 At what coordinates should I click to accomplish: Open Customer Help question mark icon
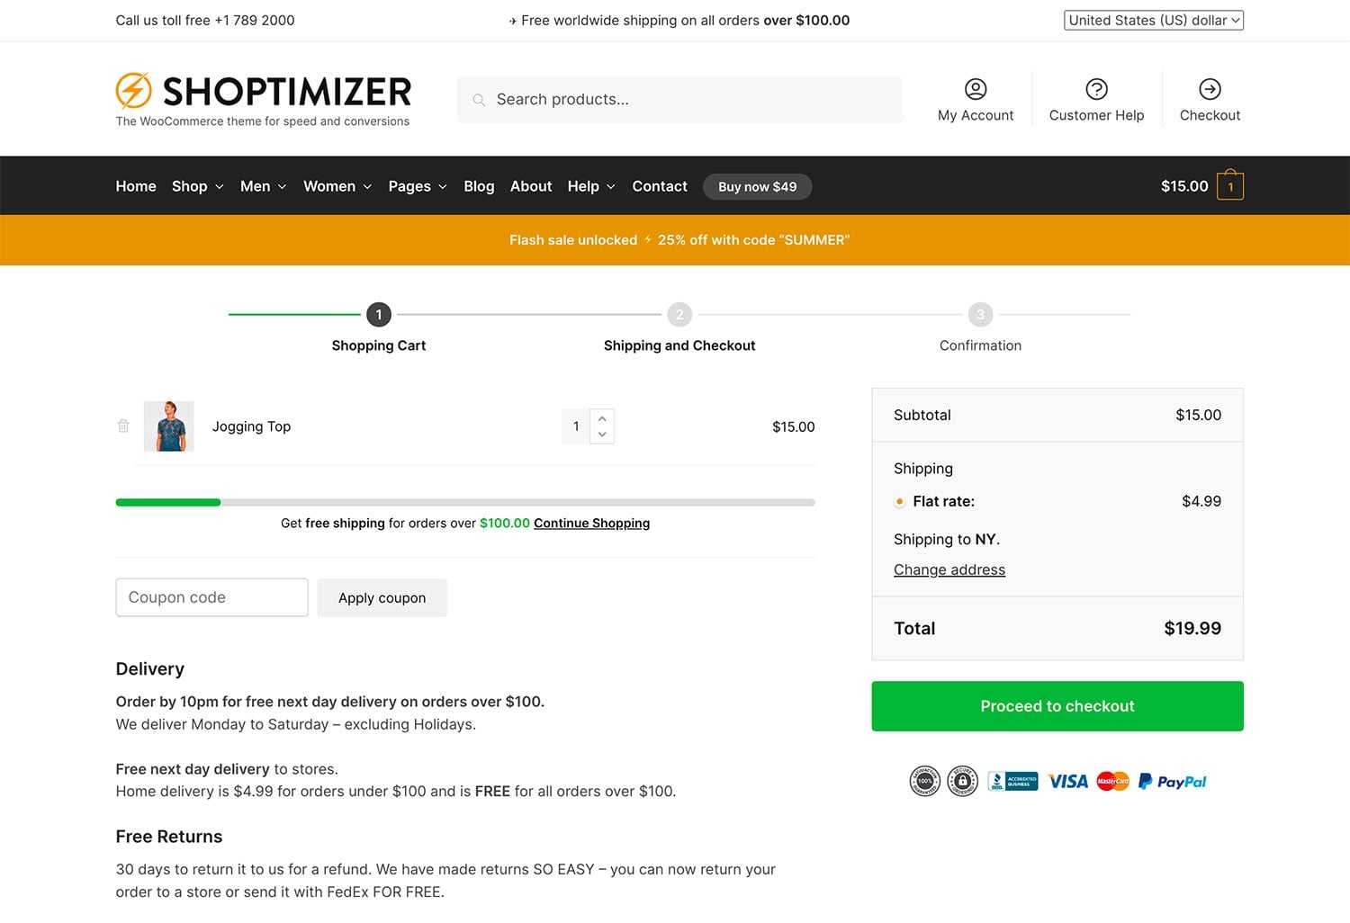[1096, 88]
